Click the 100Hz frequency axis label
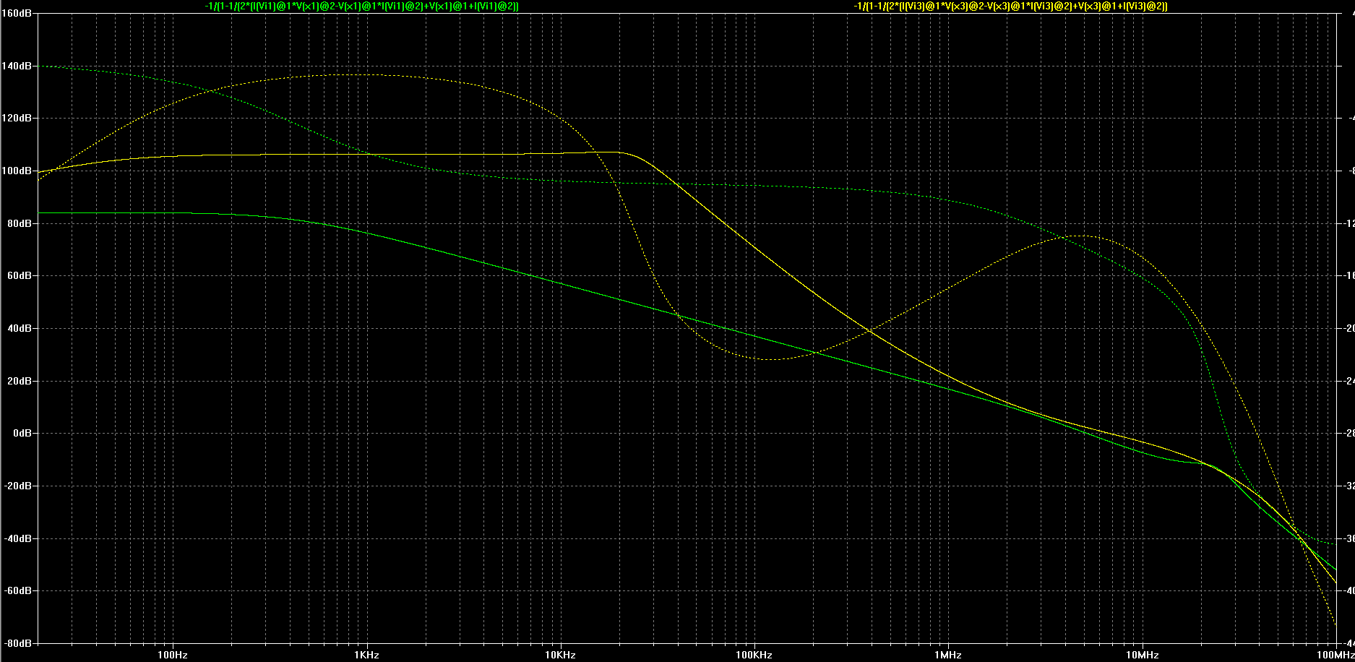This screenshot has height=662, width=1355. pyautogui.click(x=172, y=655)
